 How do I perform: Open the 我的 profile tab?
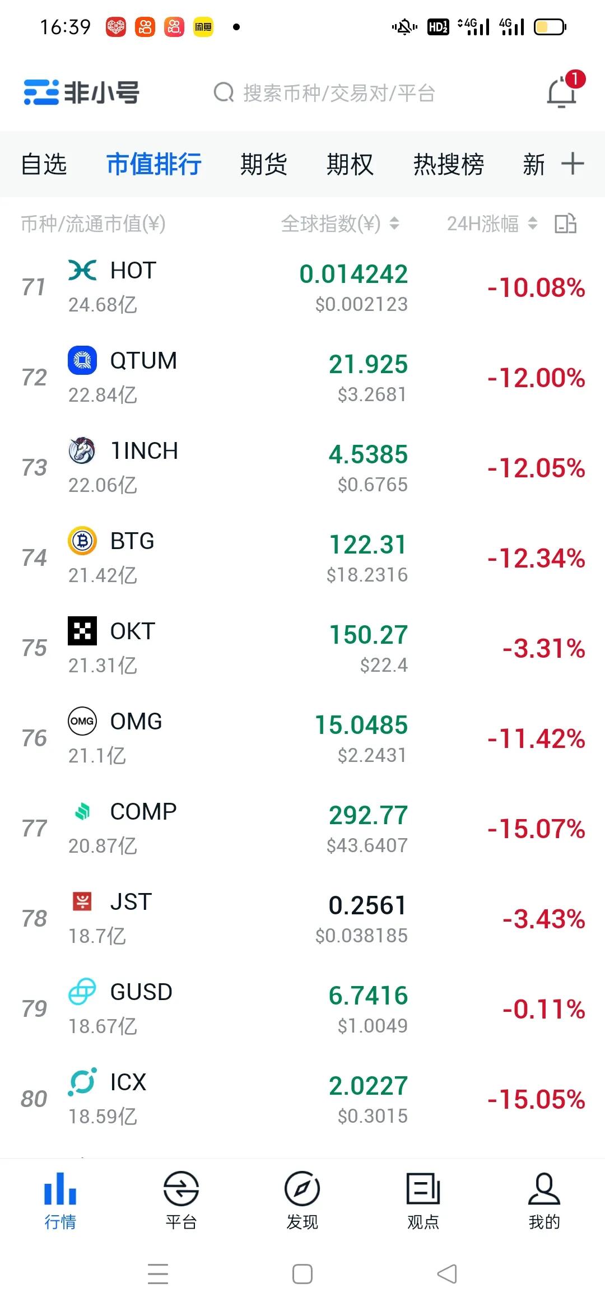click(x=544, y=1200)
